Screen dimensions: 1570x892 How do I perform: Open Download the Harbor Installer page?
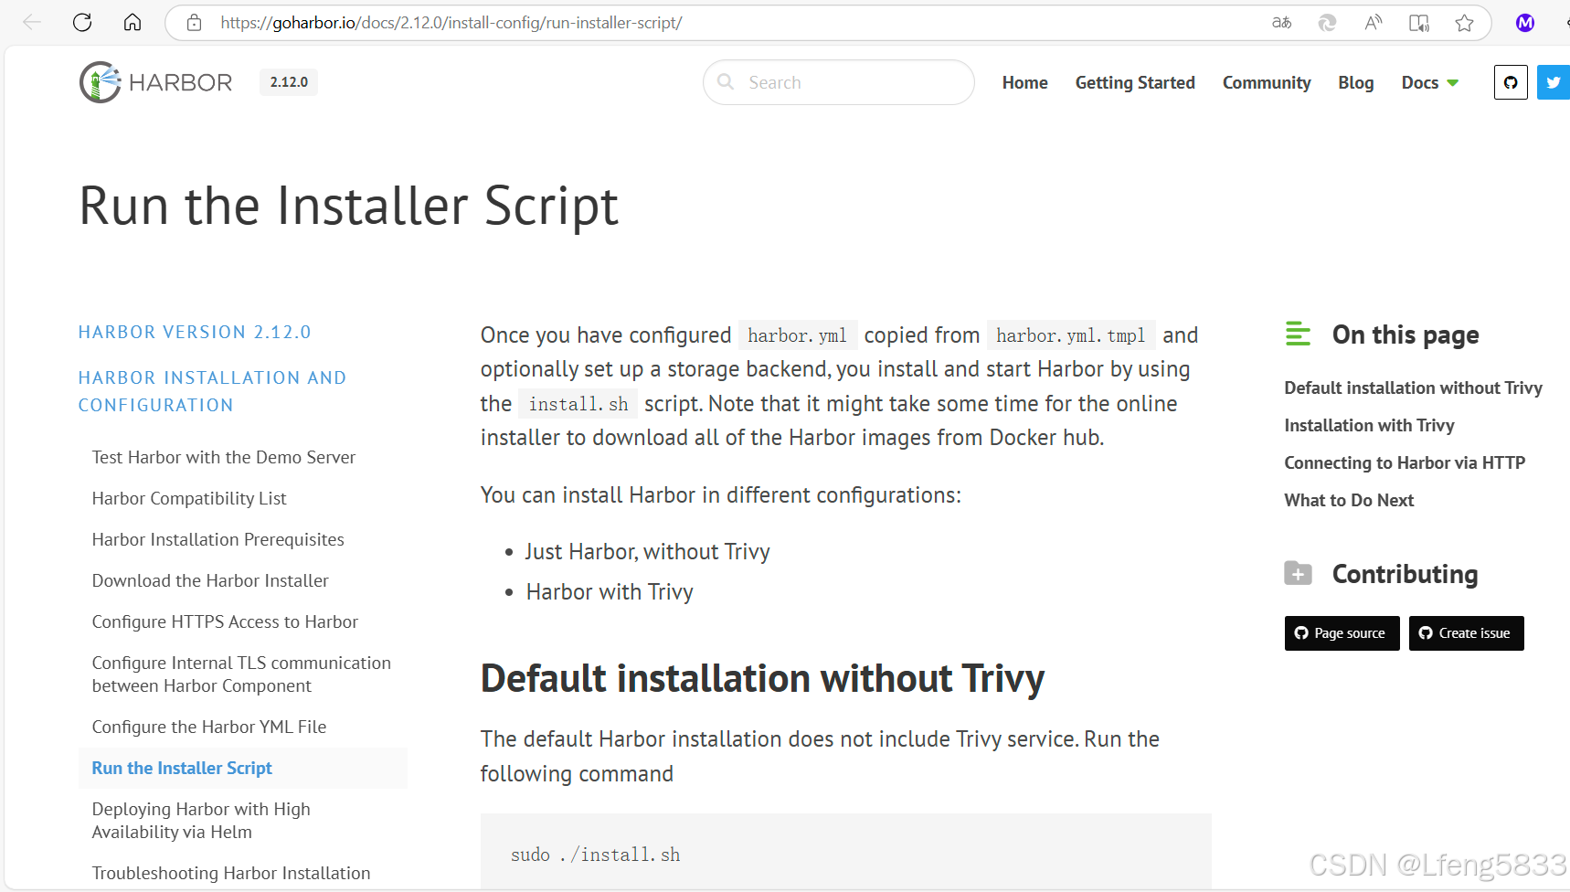[x=210, y=580]
